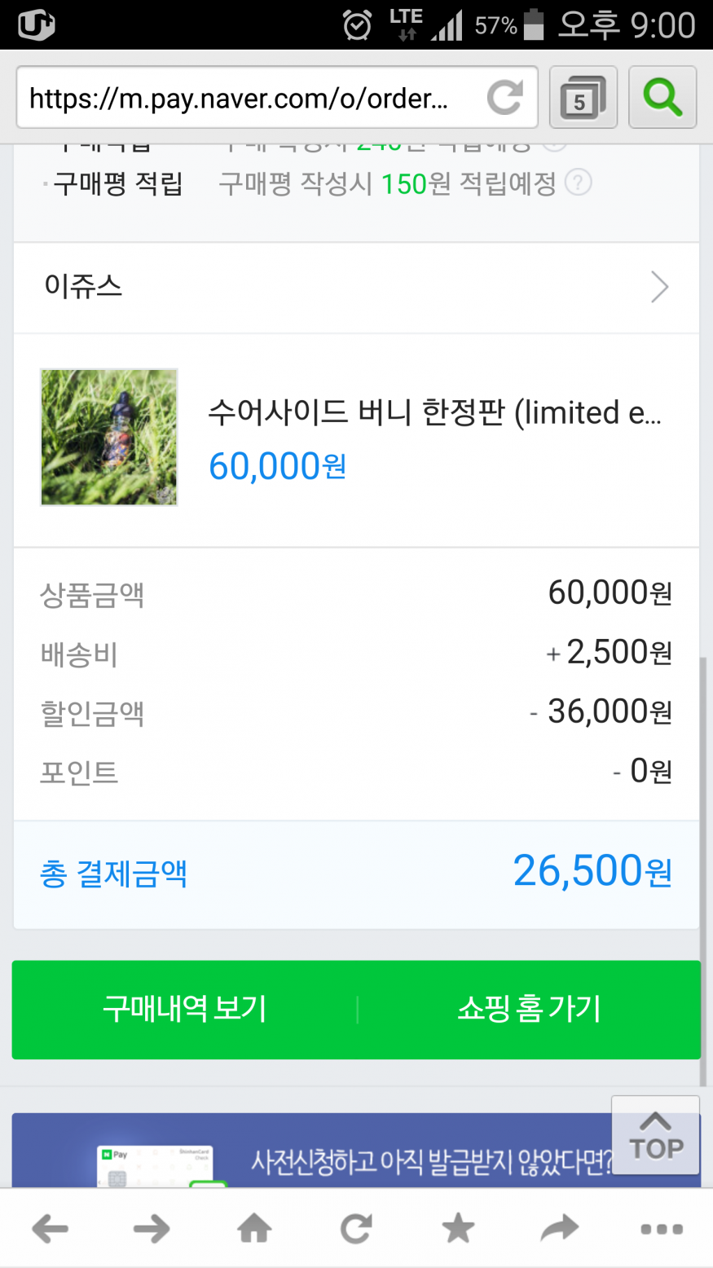Viewport: 713px width, 1268px height.
Task: Tap the browser reload icon in address bar
Action: point(504,98)
